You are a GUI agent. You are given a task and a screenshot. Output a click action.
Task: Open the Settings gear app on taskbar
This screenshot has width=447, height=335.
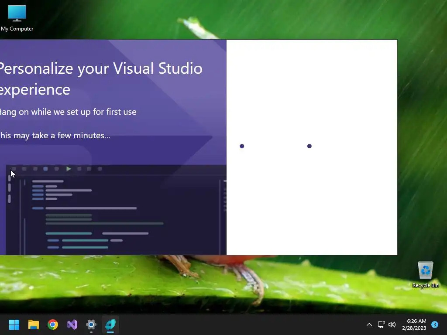[91, 325]
